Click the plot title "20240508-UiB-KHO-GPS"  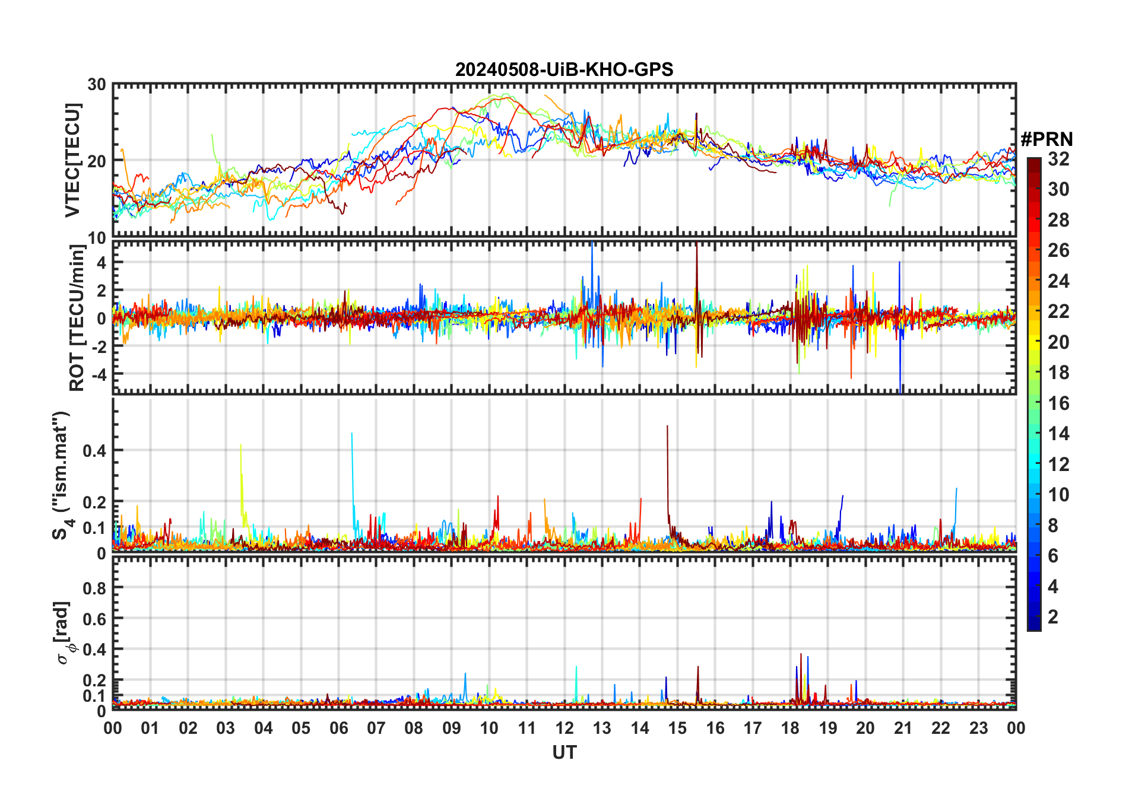point(564,70)
